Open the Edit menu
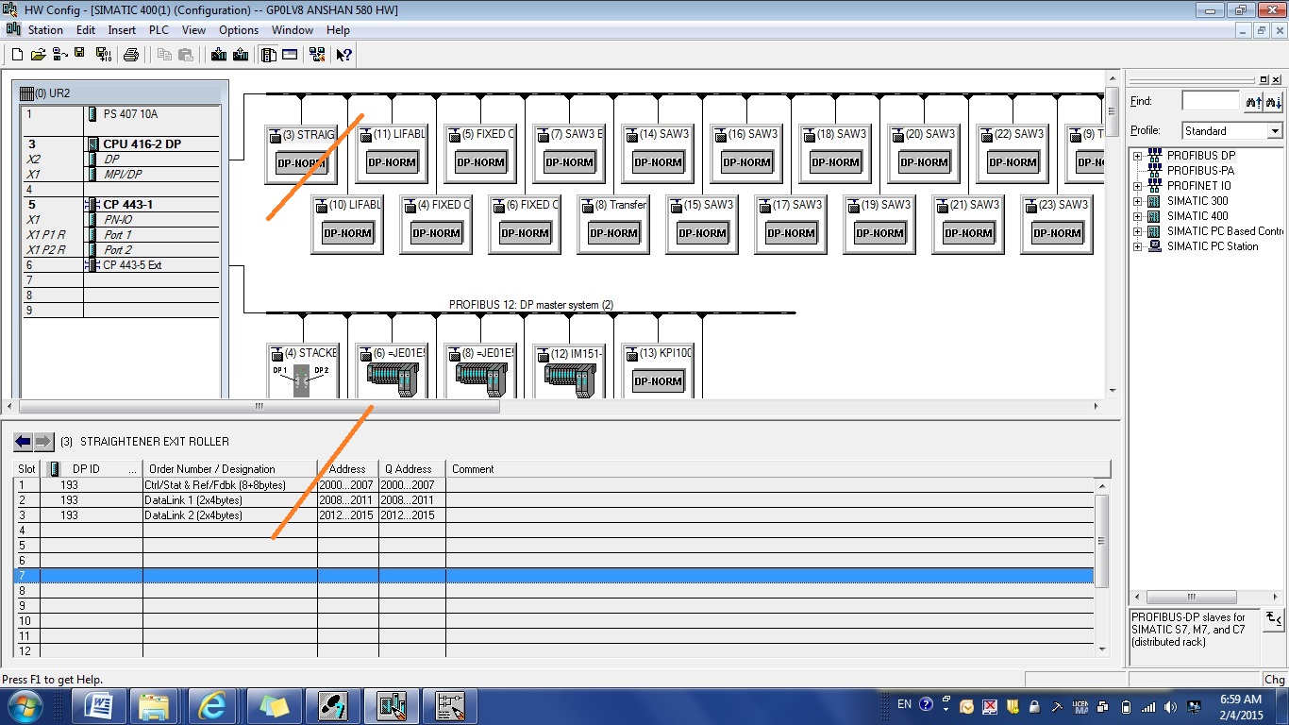The width and height of the screenshot is (1289, 725). [x=86, y=30]
